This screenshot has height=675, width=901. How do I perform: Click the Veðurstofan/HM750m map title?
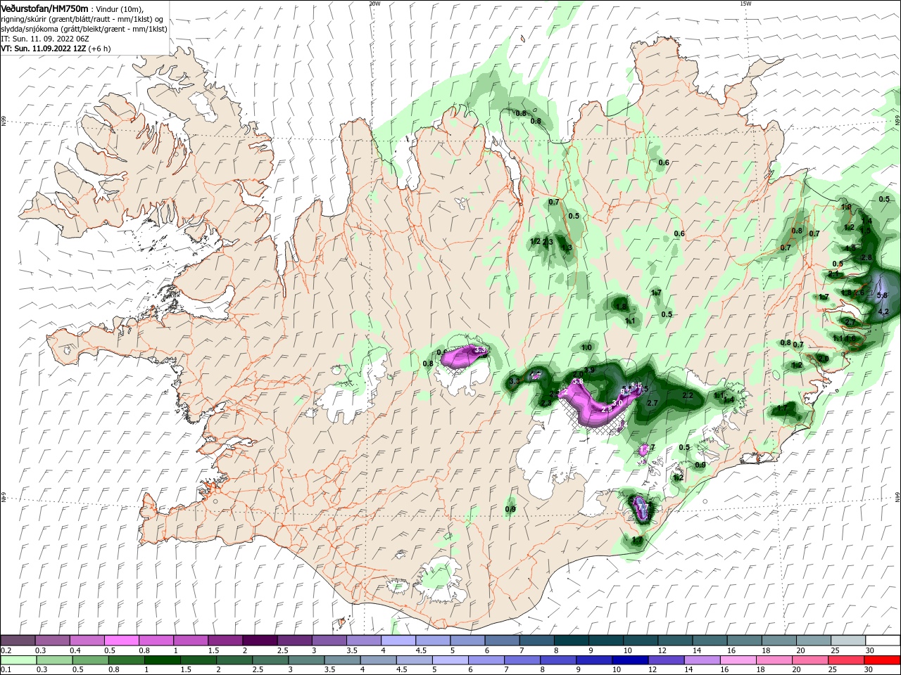pos(44,8)
